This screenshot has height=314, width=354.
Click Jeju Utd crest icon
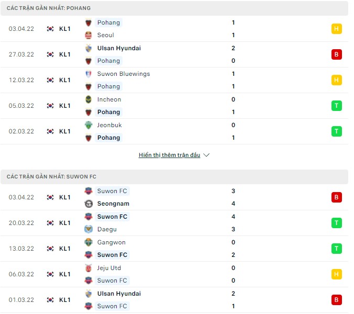[88, 268]
